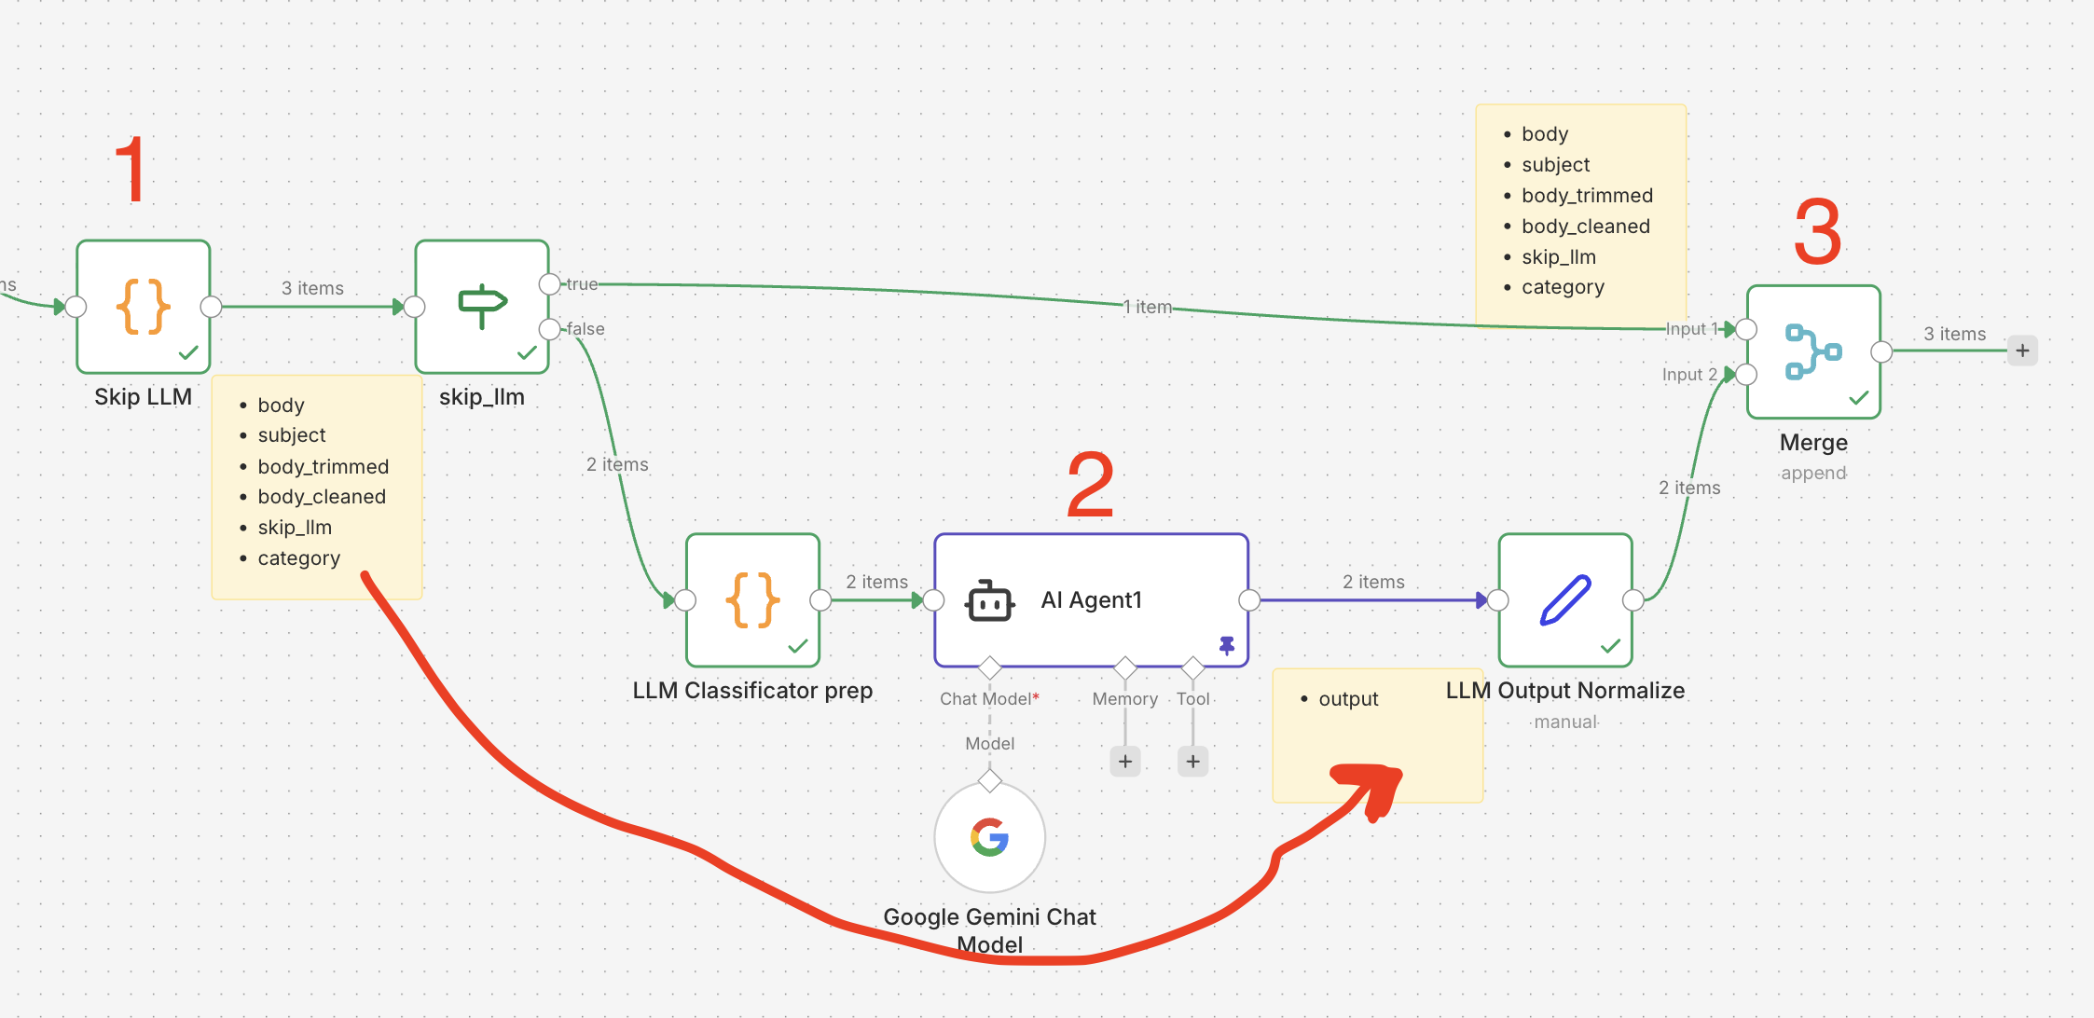Select the Merge node icon
This screenshot has width=2094, height=1018.
click(x=1812, y=351)
